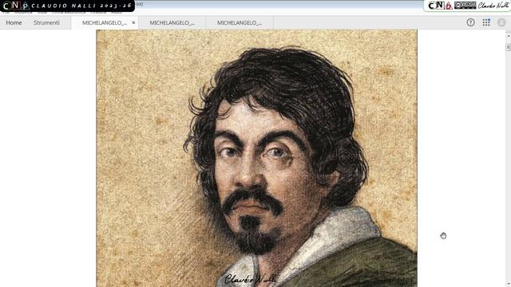The image size is (511, 287).
Task: Open the Help question mark icon
Action: click(x=470, y=22)
